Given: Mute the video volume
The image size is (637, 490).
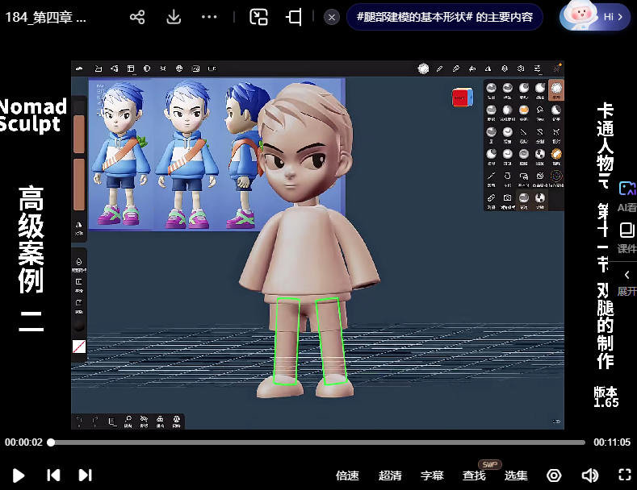Looking at the screenshot, I should pos(590,475).
